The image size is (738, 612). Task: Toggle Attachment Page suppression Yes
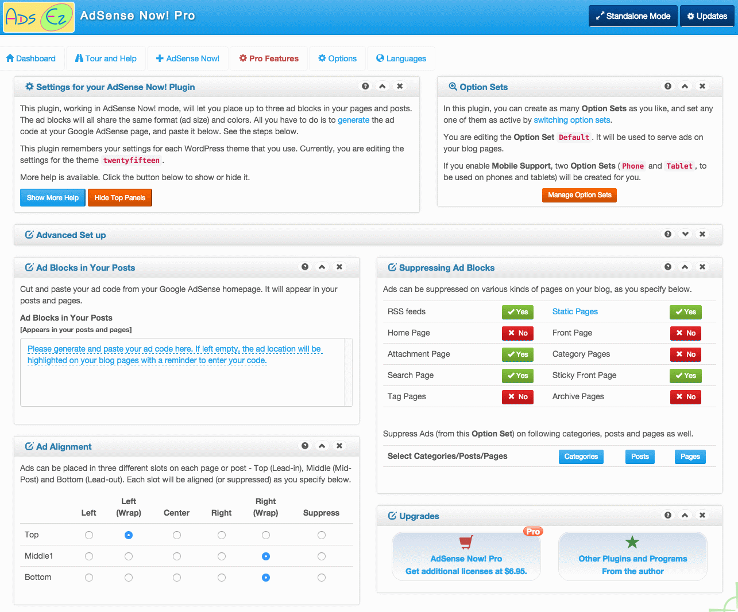point(517,354)
